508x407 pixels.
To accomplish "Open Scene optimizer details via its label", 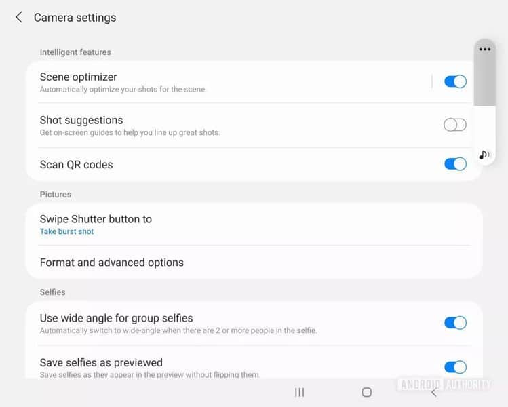I will tap(79, 77).
